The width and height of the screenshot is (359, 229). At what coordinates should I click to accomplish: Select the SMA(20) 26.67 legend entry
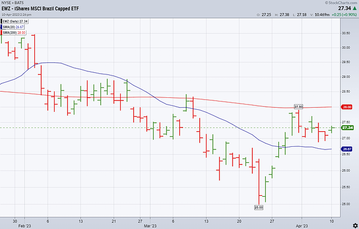click(x=13, y=27)
